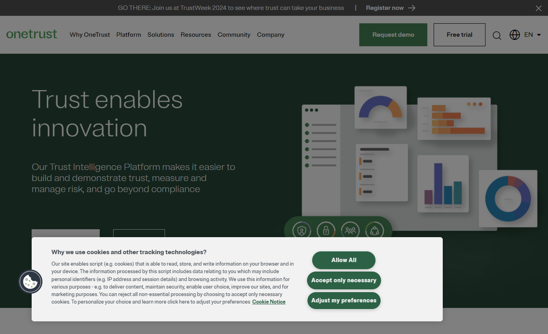Screen dimensions: 548x334
Task: Open the Company menu
Action: click(271, 35)
